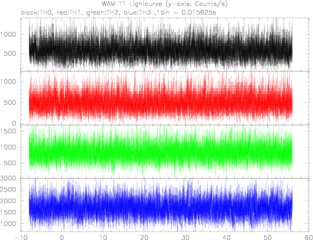Click the '1000' y-axis label of black panel

[8, 34]
